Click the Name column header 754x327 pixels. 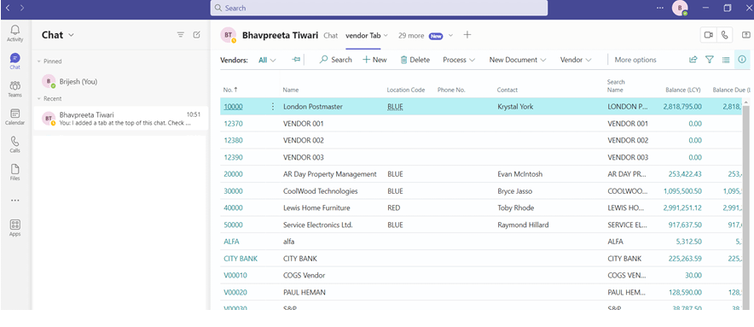tap(291, 90)
